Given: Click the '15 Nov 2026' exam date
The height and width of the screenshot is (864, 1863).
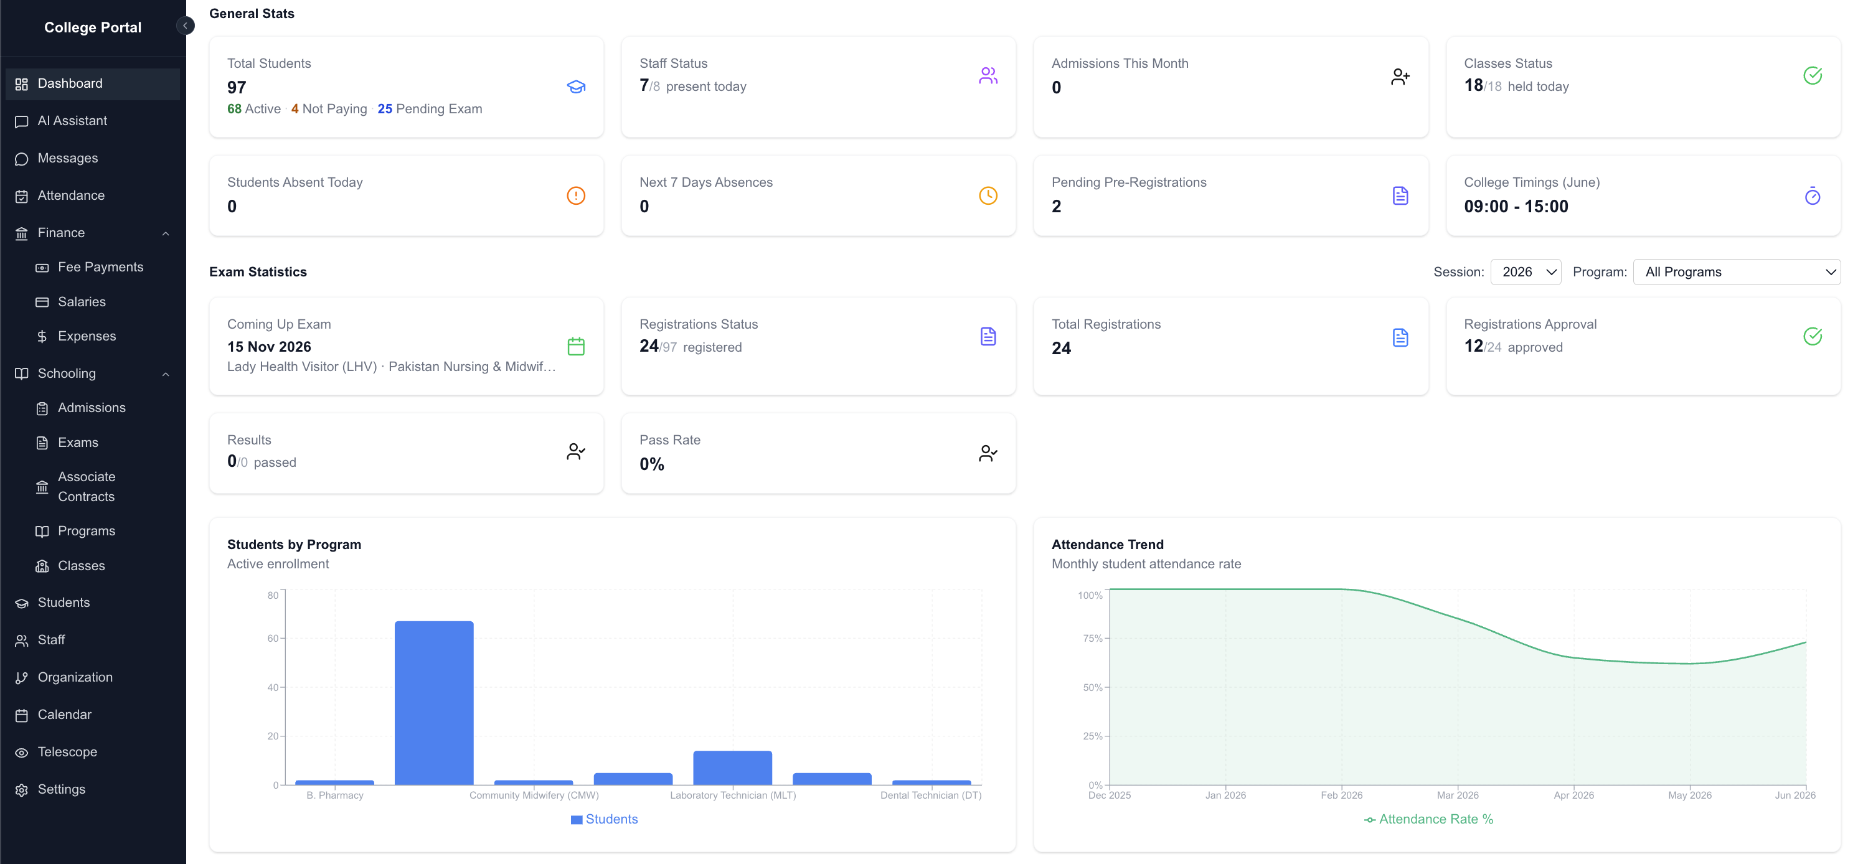Looking at the screenshot, I should (269, 347).
